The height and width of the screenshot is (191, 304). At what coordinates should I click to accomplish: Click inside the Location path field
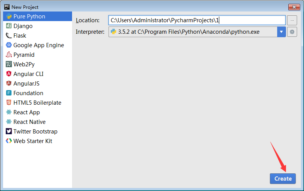(197, 20)
